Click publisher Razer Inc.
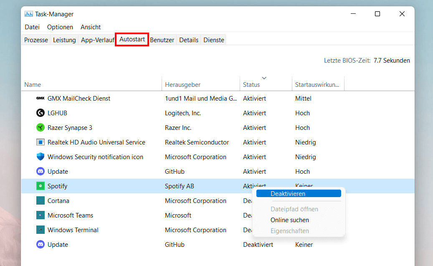Image resolution: width=433 pixels, height=266 pixels. coord(178,128)
